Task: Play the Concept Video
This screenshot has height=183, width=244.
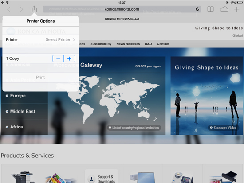Action: pos(224,128)
